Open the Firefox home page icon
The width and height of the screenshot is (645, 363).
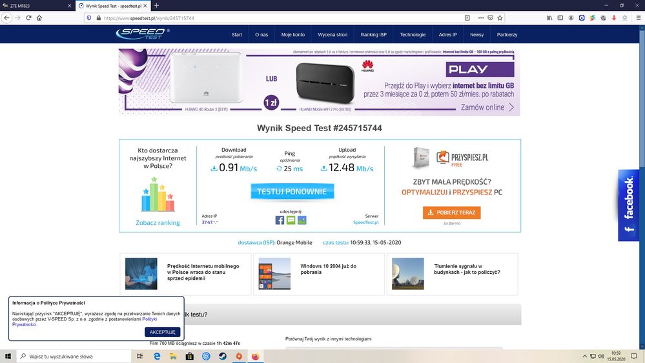[x=39, y=17]
